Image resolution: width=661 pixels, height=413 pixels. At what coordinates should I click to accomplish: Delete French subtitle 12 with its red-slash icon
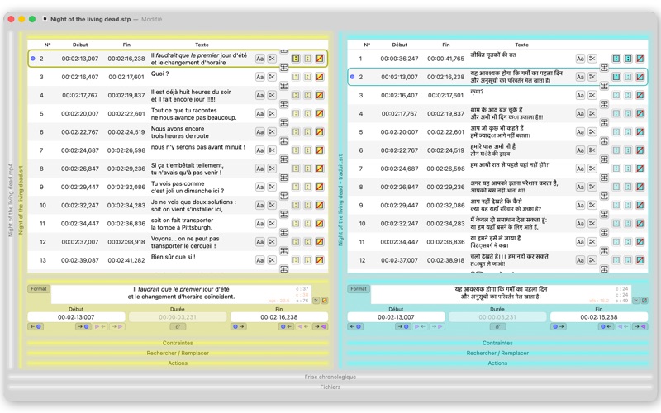point(320,242)
